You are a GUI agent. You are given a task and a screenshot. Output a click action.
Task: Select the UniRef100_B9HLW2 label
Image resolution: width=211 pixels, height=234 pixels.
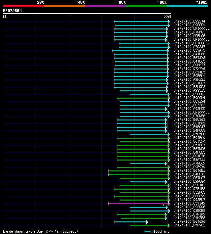189,94
